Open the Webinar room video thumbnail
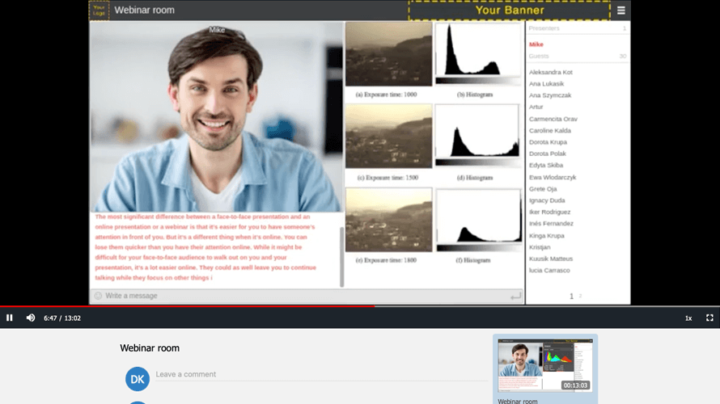Image resolution: width=720 pixels, height=404 pixels. (544, 365)
